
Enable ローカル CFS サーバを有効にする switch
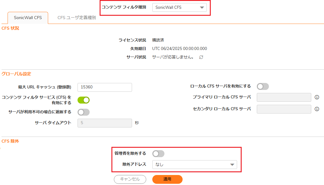click(263, 86)
